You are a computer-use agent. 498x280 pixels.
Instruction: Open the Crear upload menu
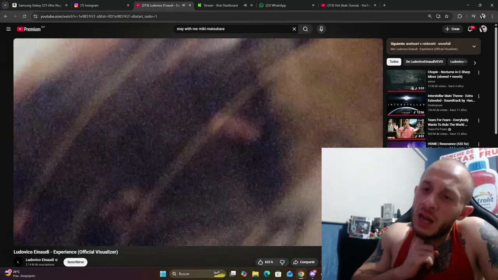coord(452,29)
